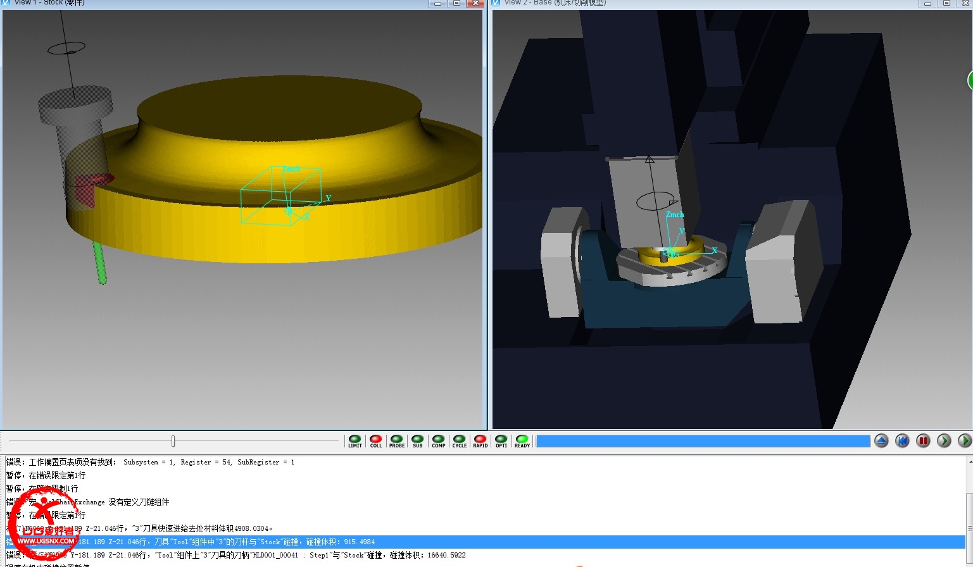Click the CYCLE status indicator light
The height and width of the screenshot is (567, 973).
click(459, 439)
